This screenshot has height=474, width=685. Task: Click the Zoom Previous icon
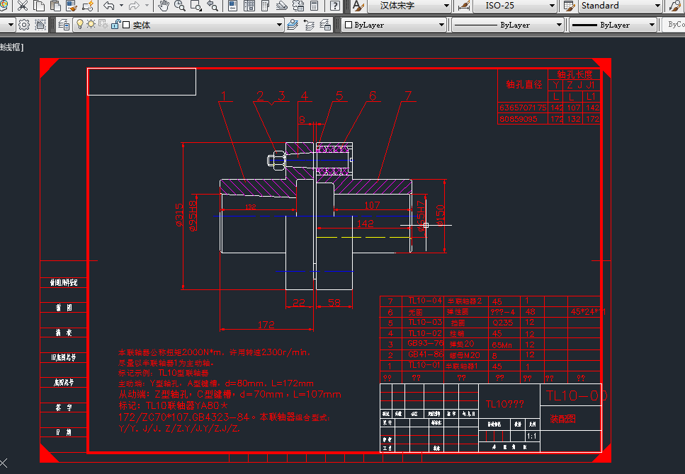(x=213, y=6)
